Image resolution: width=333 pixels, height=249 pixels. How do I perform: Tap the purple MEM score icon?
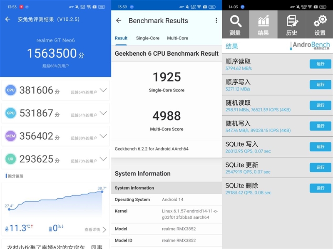[11, 136]
